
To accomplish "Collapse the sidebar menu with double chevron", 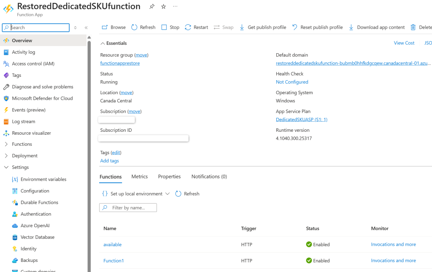I will [86, 27].
